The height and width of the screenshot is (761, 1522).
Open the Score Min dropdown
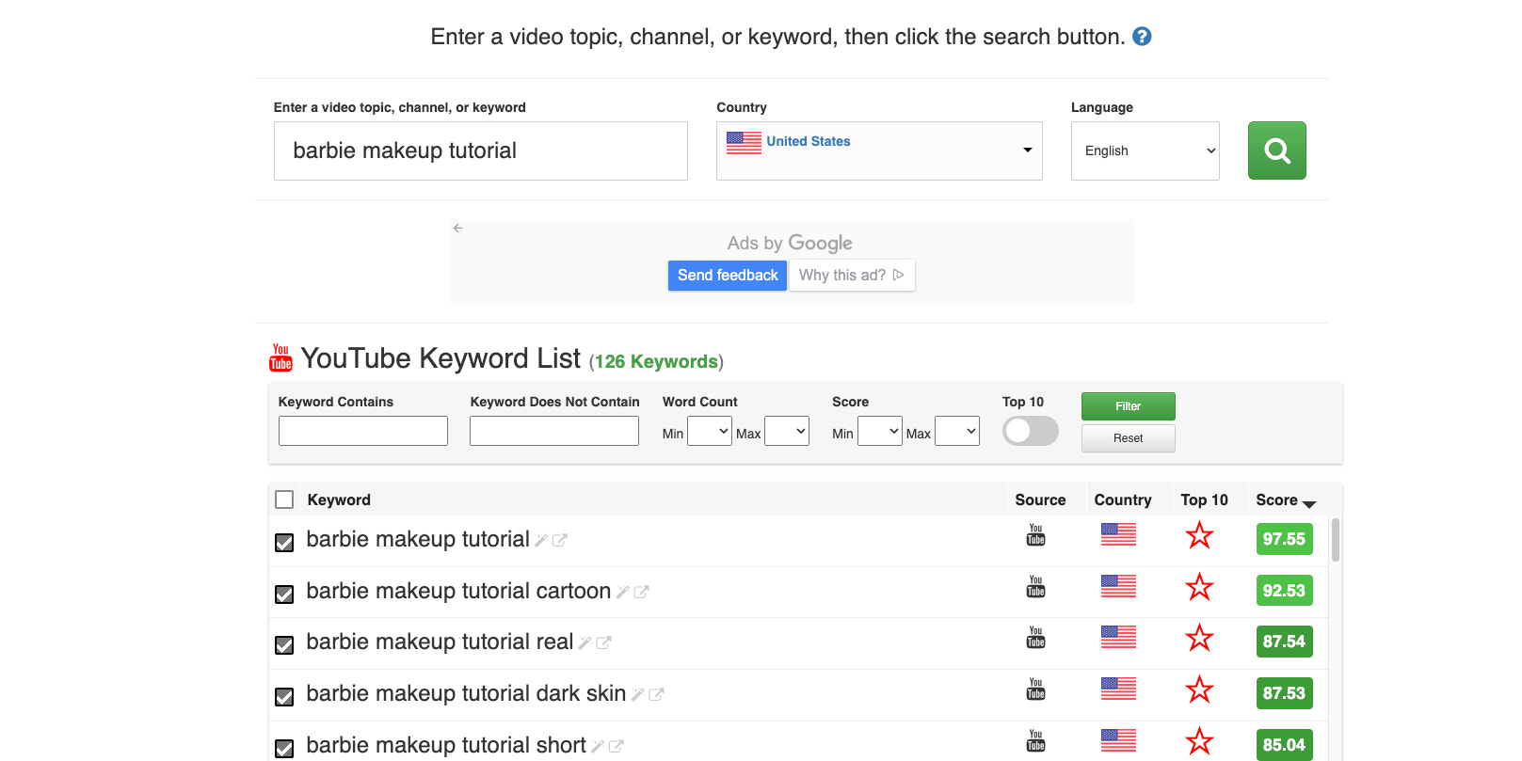click(x=880, y=431)
